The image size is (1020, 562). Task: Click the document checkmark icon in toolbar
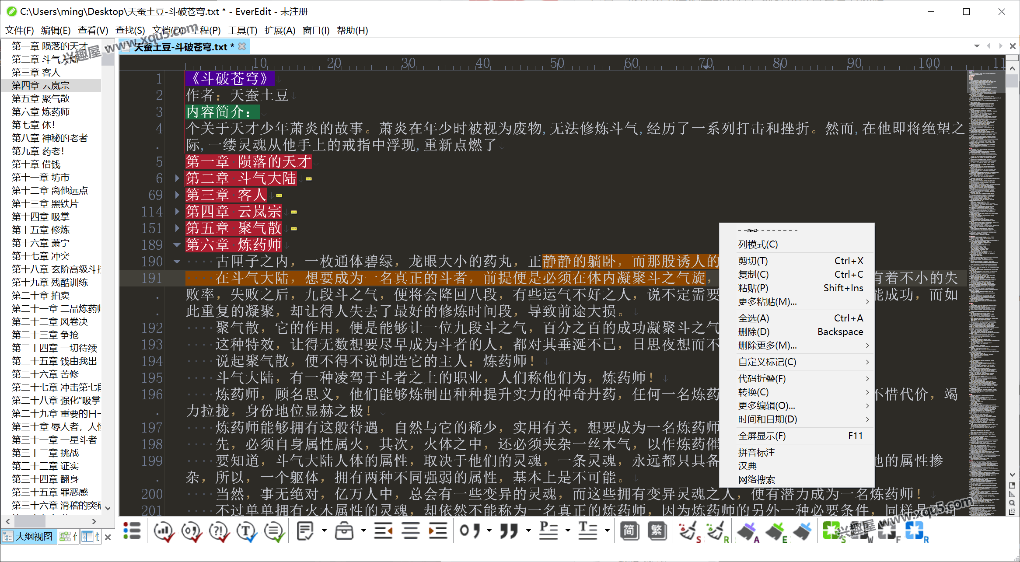pyautogui.click(x=305, y=531)
